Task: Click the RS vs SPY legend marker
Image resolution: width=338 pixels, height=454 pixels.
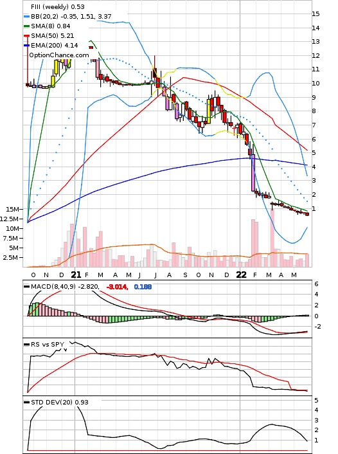Action: pos(26,345)
